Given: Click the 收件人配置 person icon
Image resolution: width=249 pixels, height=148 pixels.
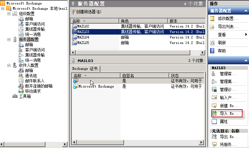Looking at the screenshot, I should [15, 65].
